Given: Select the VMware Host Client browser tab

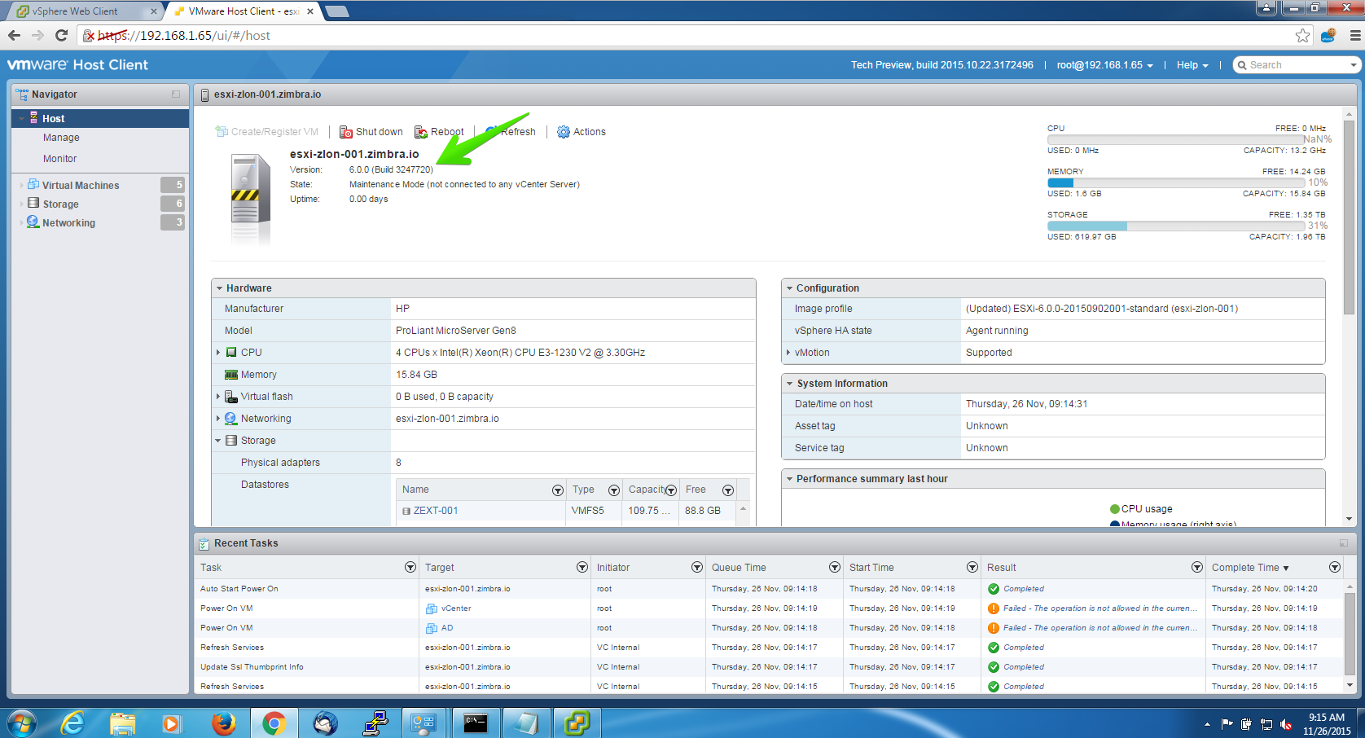Looking at the screenshot, I should [x=243, y=11].
